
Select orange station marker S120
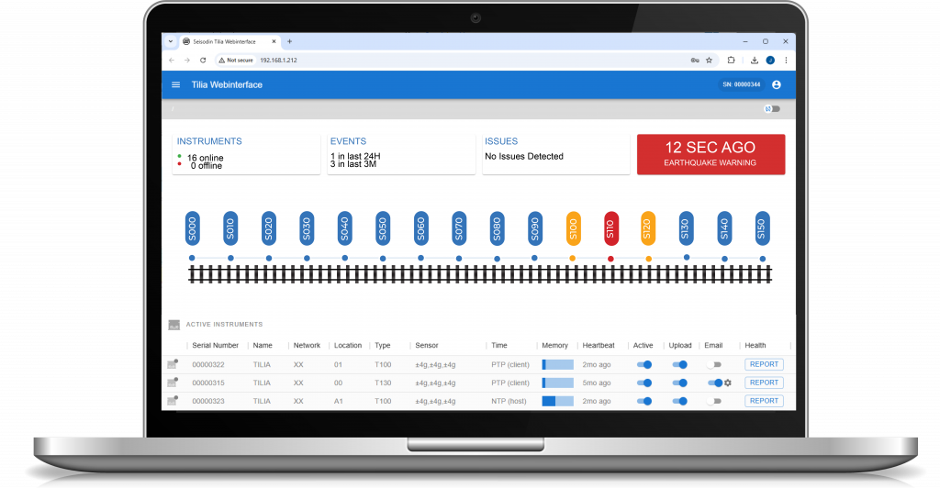tap(647, 228)
